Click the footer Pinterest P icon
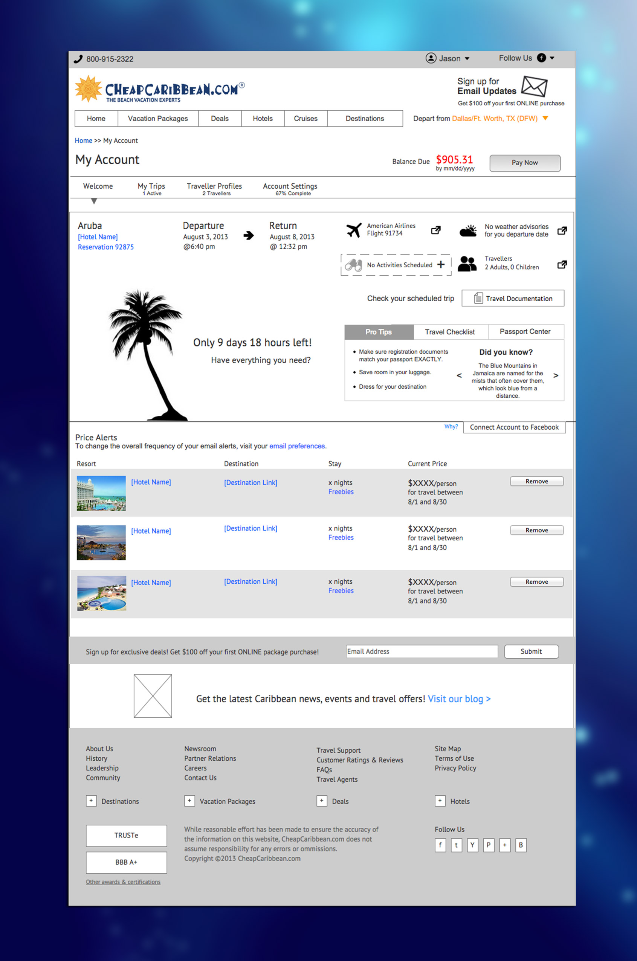Image resolution: width=637 pixels, height=961 pixels. 489,845
